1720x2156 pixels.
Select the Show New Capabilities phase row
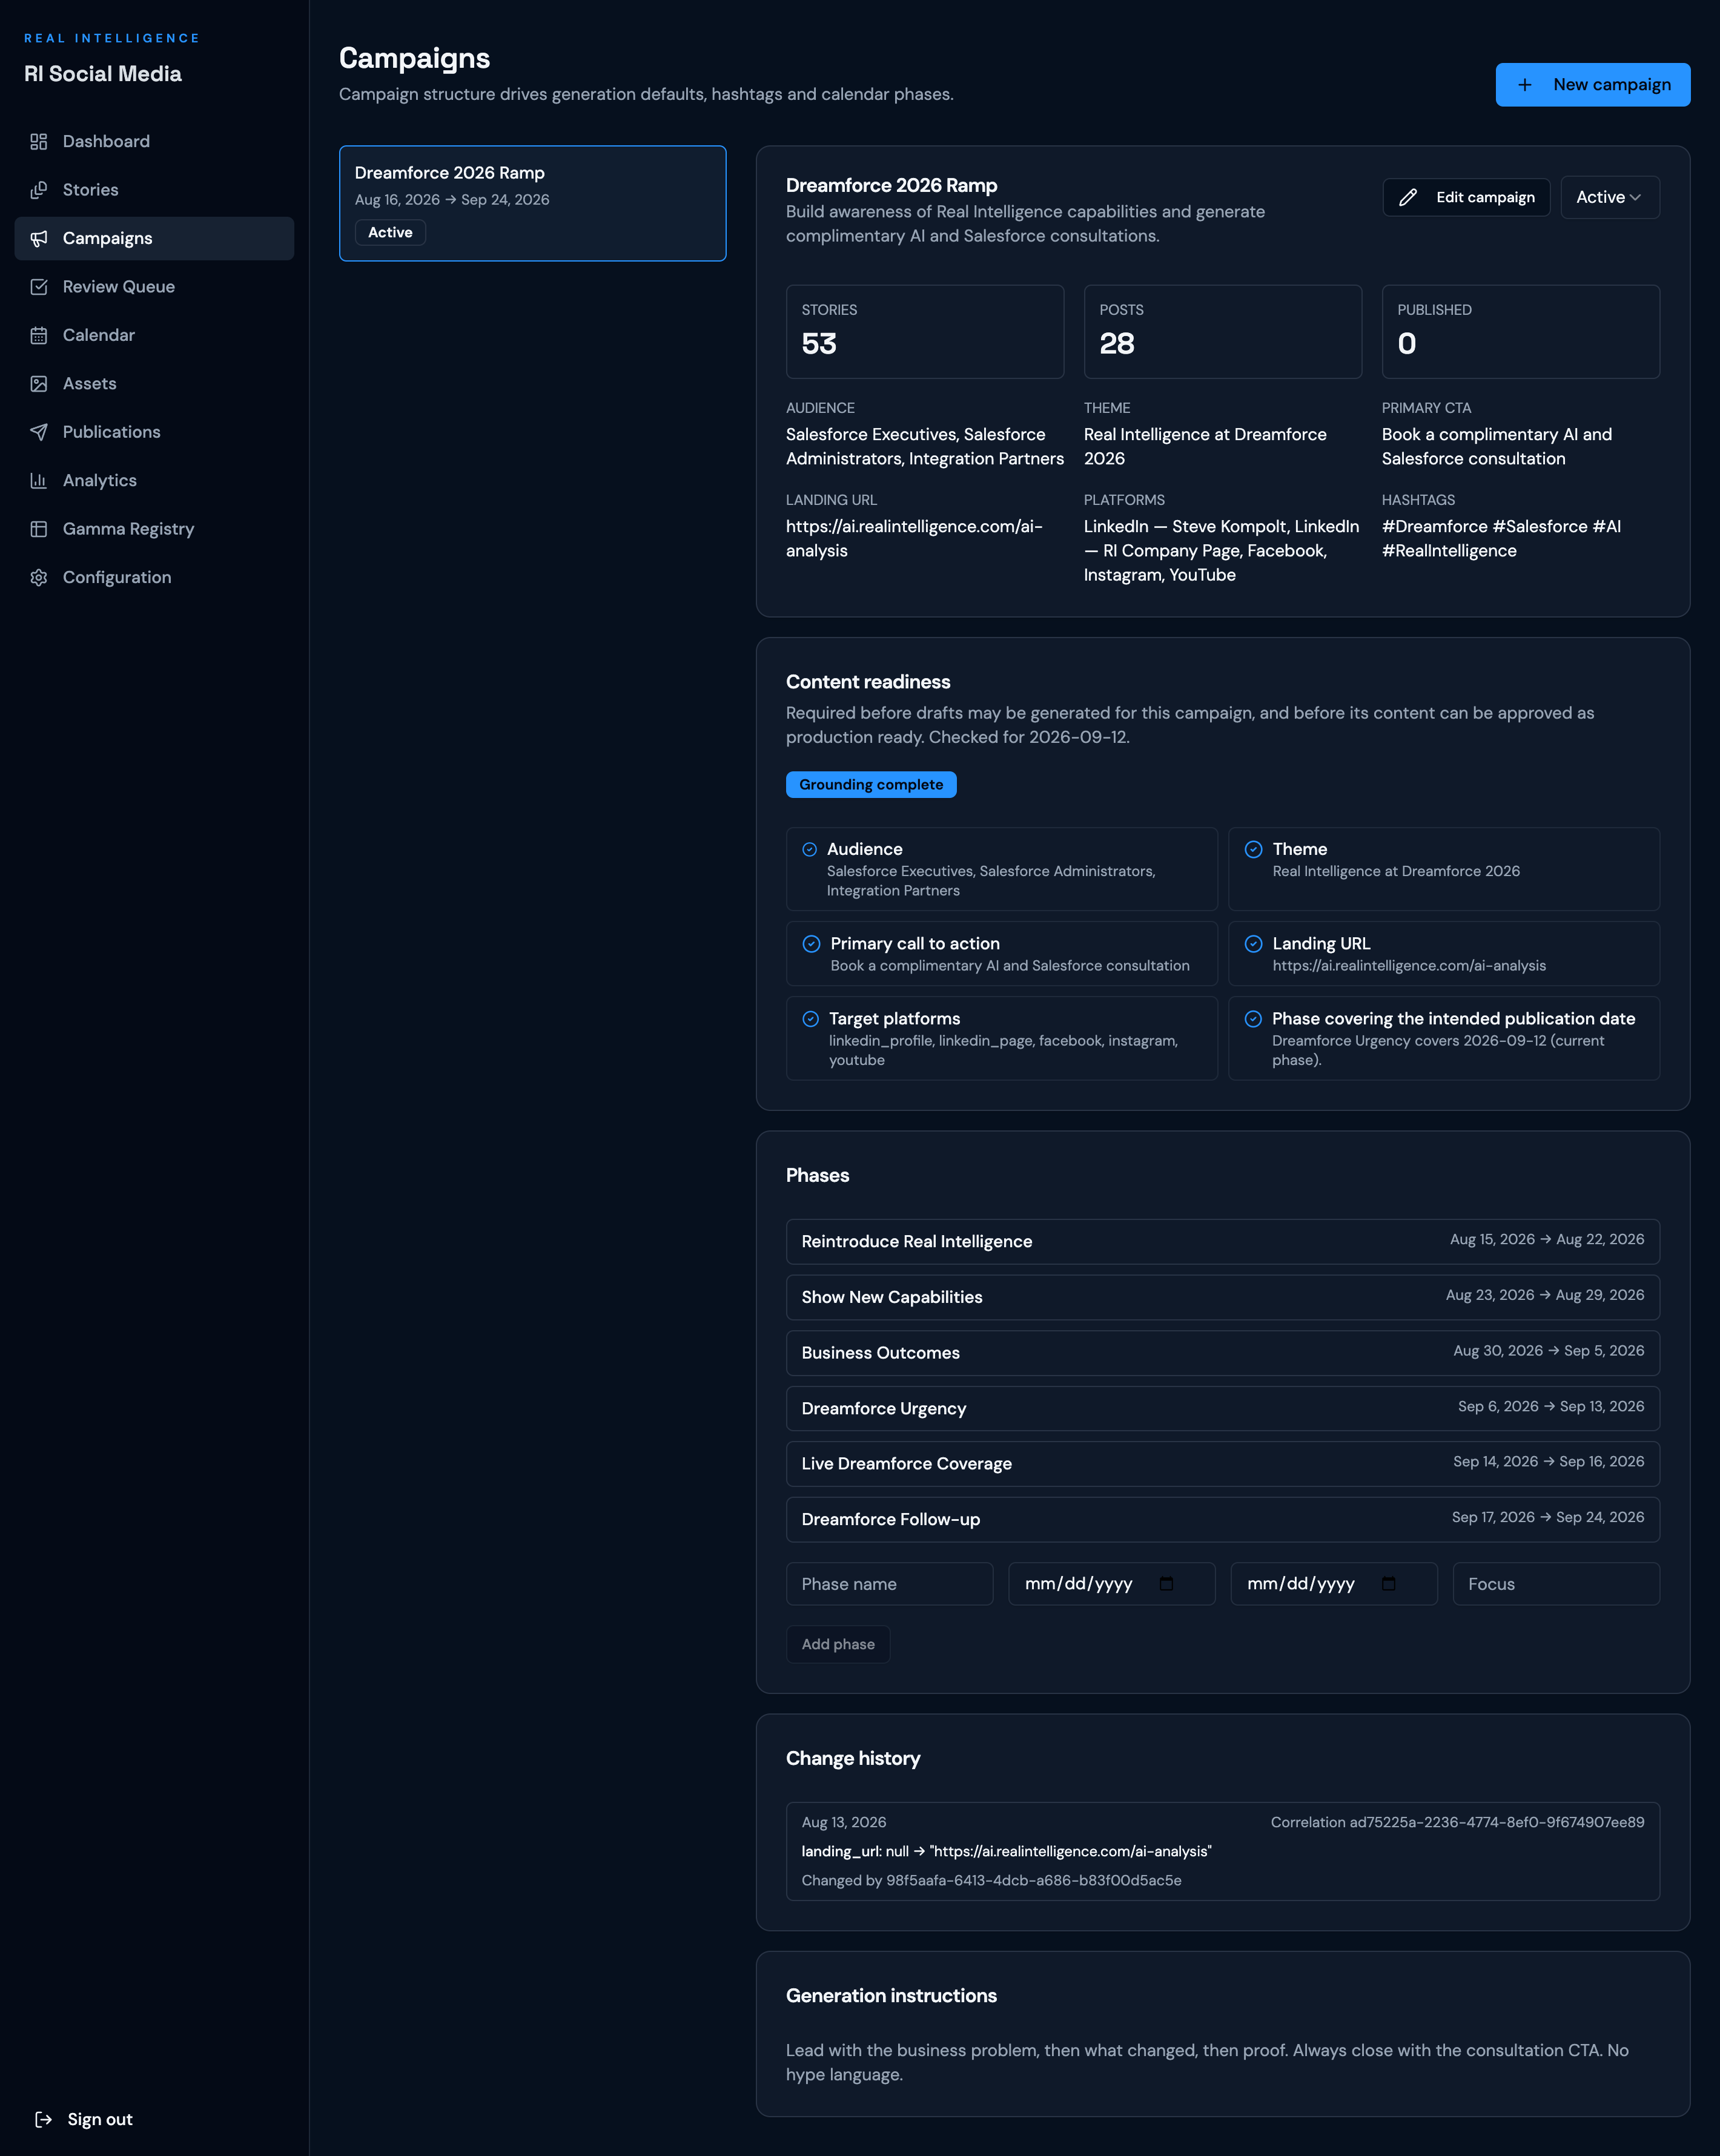pyautogui.click(x=1223, y=1297)
